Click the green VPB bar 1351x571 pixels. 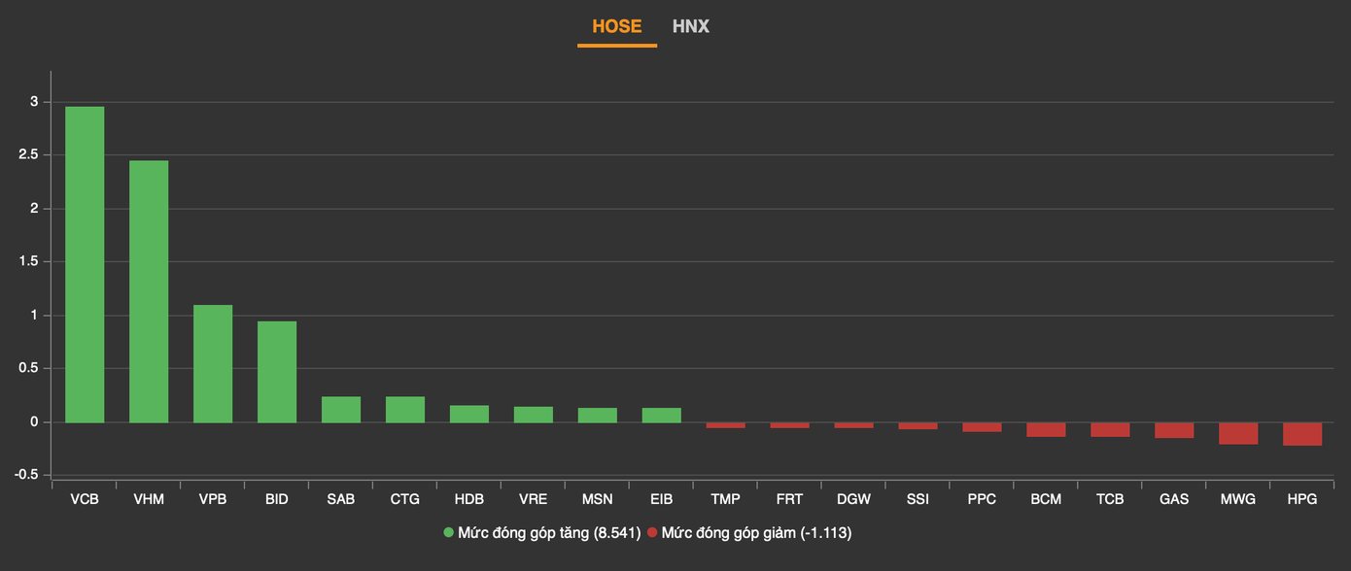pyautogui.click(x=213, y=364)
